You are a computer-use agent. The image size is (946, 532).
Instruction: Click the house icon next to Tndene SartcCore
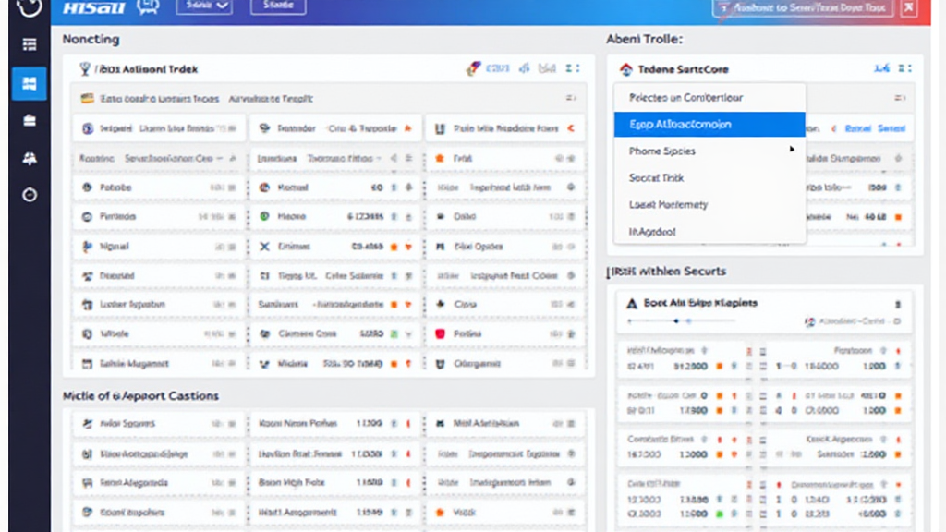626,69
